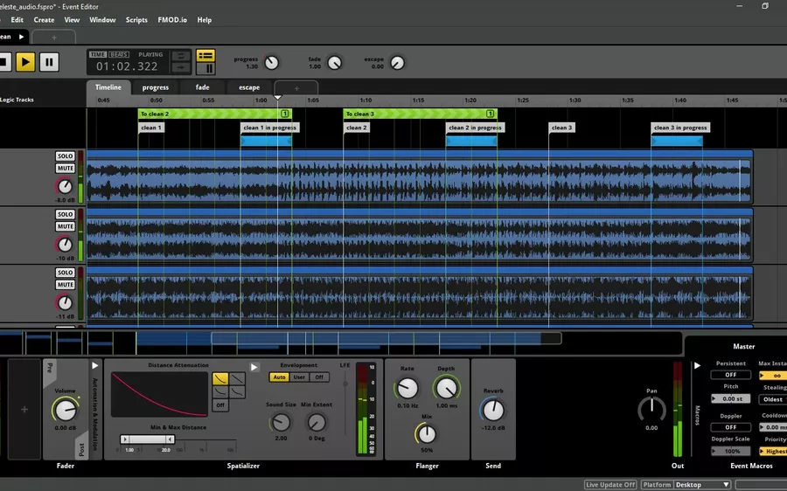Mute the second audio track
787x491 pixels.
tap(66, 226)
